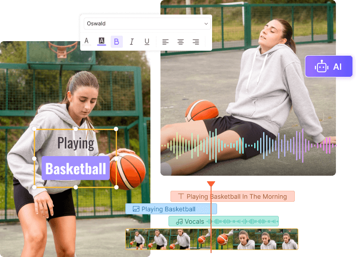Image resolution: width=357 pixels, height=257 pixels.
Task: Align text to the left
Action: pyautogui.click(x=165, y=42)
